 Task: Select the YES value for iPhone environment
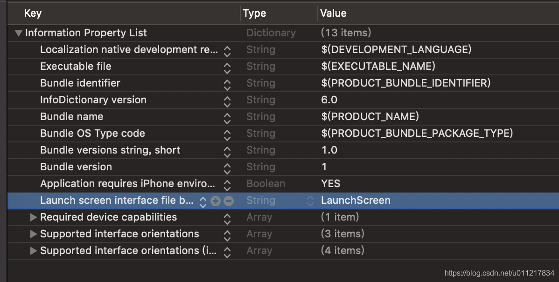point(331,184)
